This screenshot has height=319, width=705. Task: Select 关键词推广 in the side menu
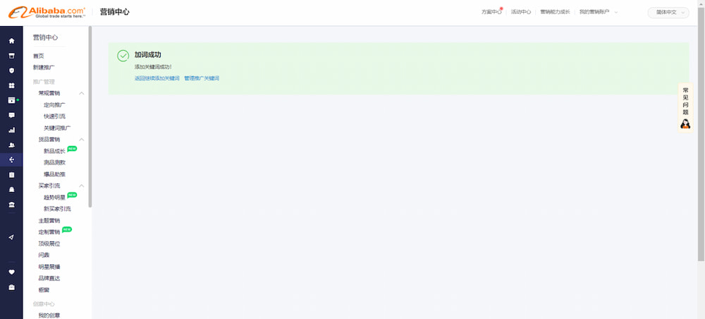click(57, 128)
